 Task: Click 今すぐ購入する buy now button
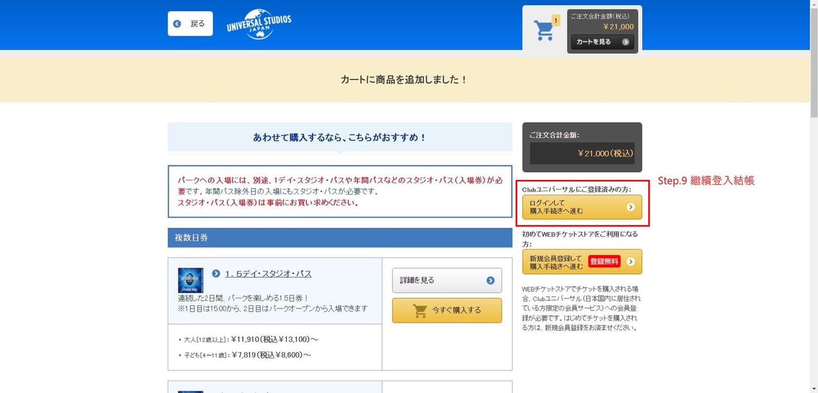[x=447, y=310]
